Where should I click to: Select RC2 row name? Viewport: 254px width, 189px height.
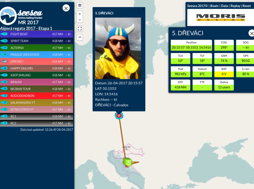(13, 123)
